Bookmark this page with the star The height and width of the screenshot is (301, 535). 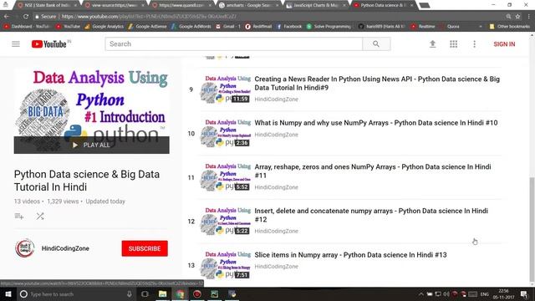[517, 16]
